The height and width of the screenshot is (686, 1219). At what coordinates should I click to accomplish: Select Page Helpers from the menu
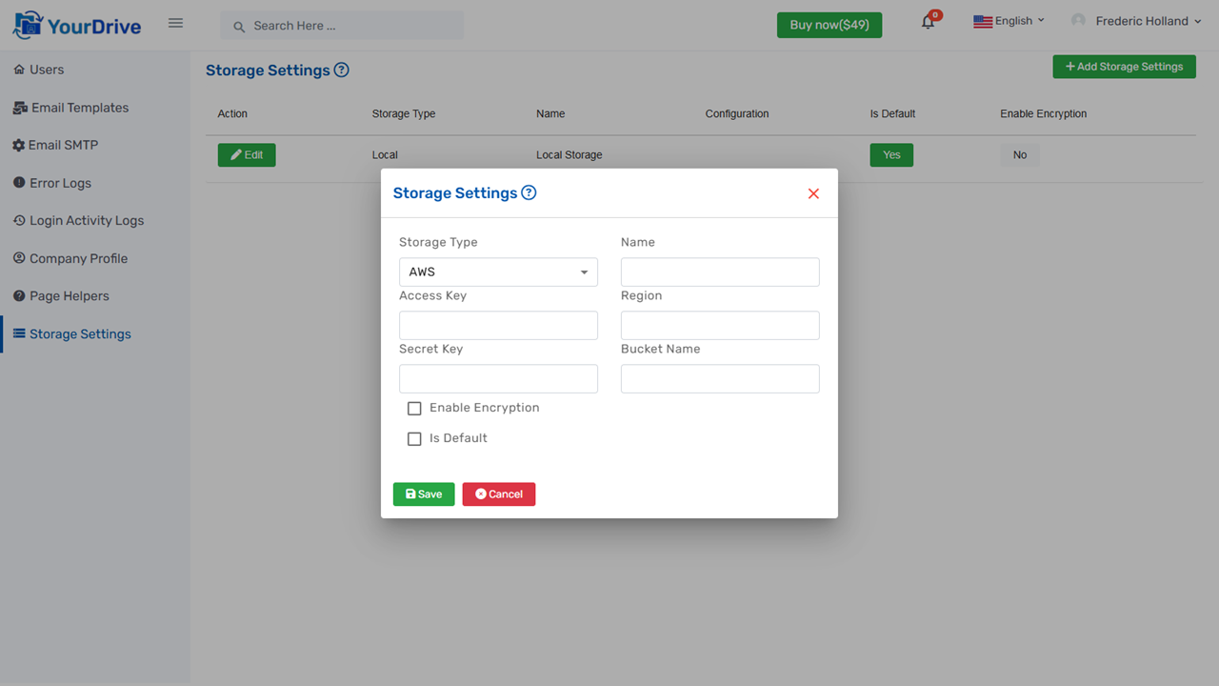tap(67, 295)
